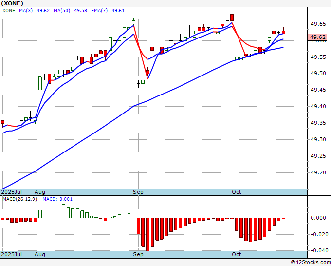Click the Aug label on MACD axis
This screenshot has height=266, width=331.
pyautogui.click(x=40, y=254)
